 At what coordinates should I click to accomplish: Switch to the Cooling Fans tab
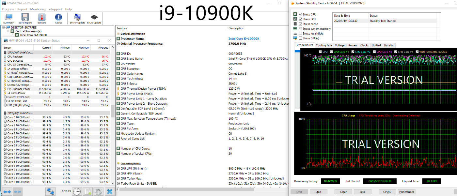(x=324, y=45)
